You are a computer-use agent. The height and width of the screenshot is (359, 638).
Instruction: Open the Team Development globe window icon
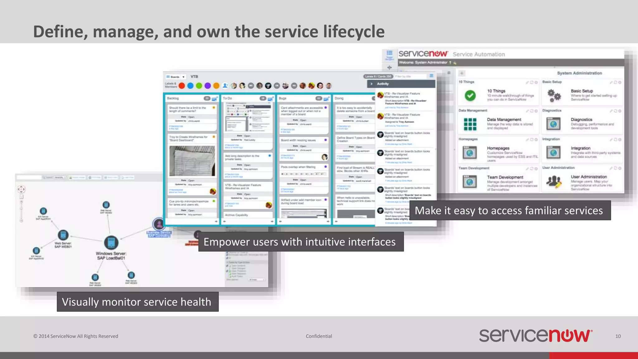pyautogui.click(x=470, y=181)
